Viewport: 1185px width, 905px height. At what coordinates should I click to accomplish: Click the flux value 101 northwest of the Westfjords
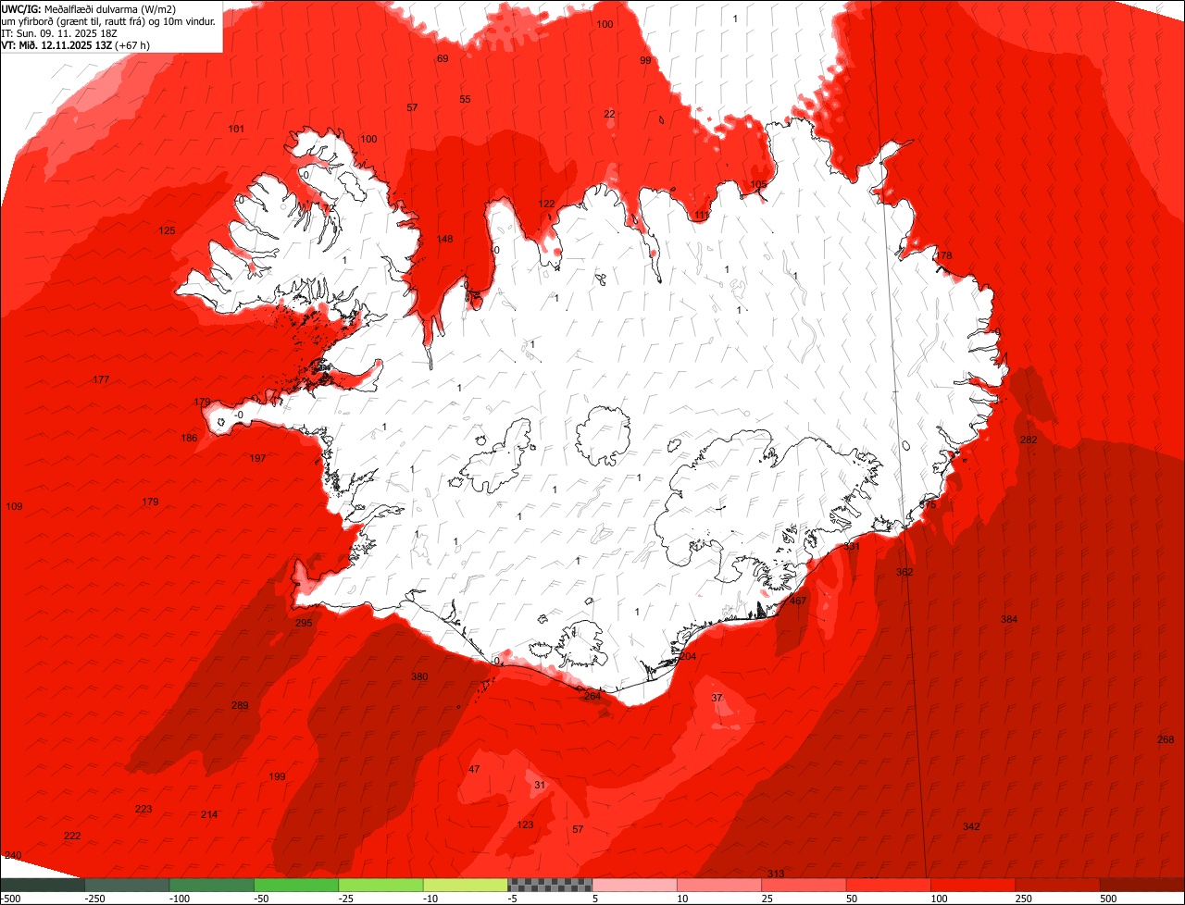[x=236, y=129]
